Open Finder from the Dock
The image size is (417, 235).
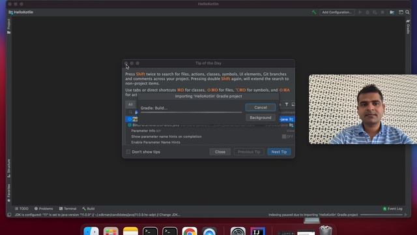pyautogui.click(x=91, y=230)
